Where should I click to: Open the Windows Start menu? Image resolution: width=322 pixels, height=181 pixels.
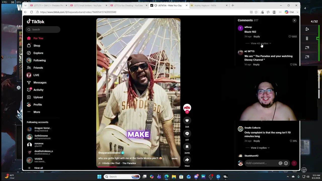tap(99, 177)
